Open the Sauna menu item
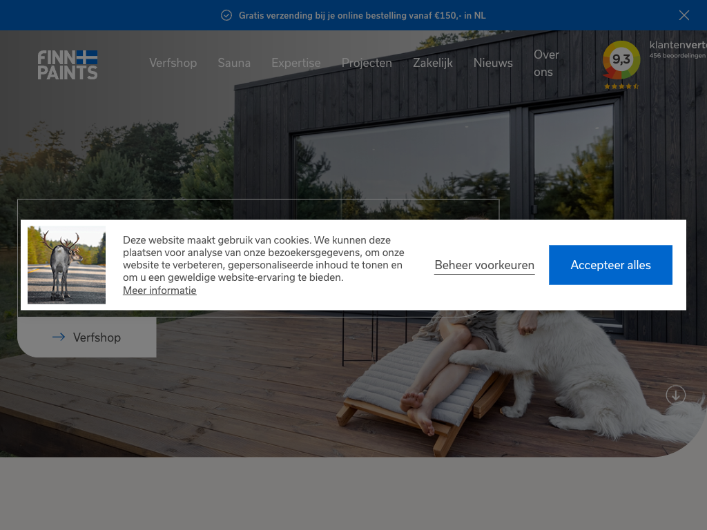This screenshot has height=530, width=707. coord(234,63)
